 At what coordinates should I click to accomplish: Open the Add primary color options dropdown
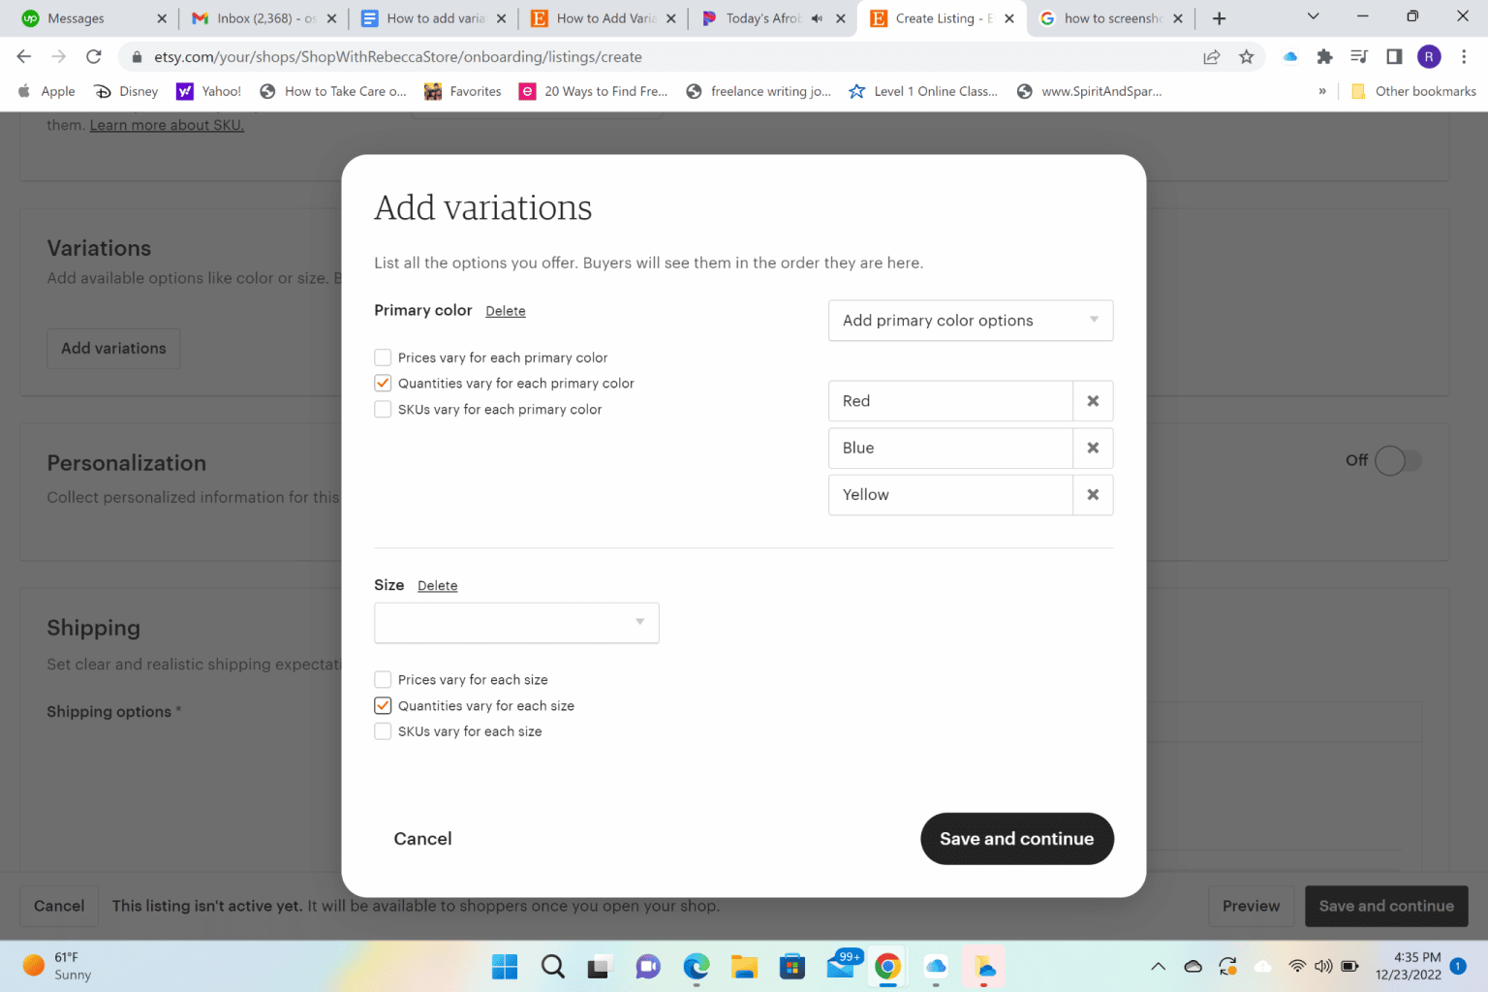tap(969, 321)
